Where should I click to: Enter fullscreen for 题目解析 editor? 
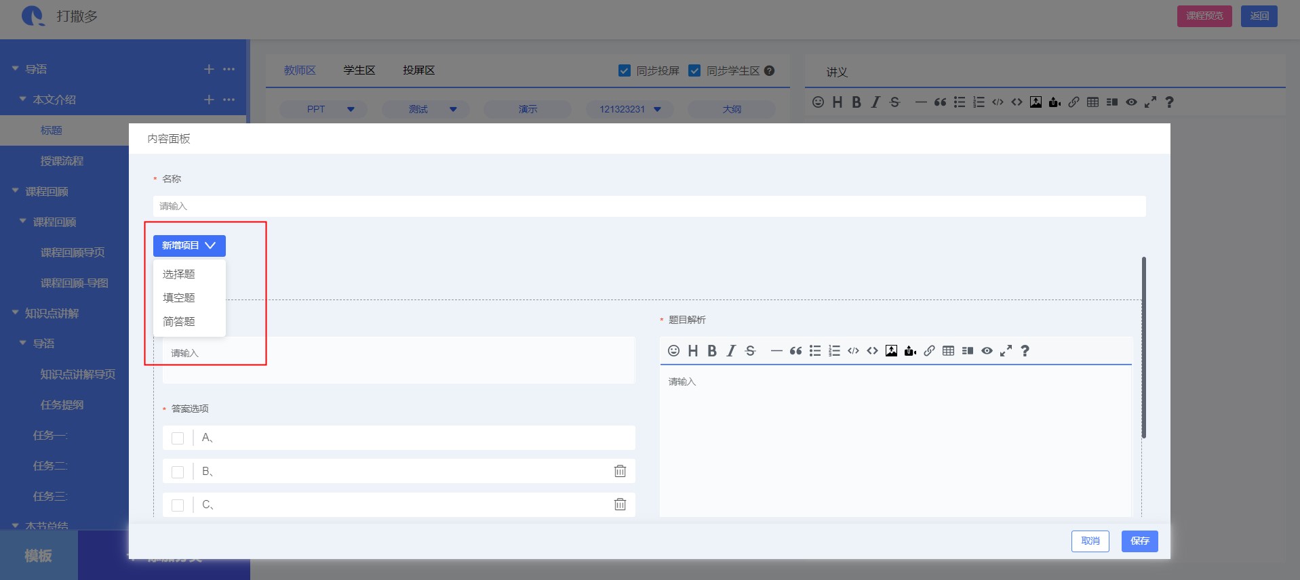[1006, 350]
